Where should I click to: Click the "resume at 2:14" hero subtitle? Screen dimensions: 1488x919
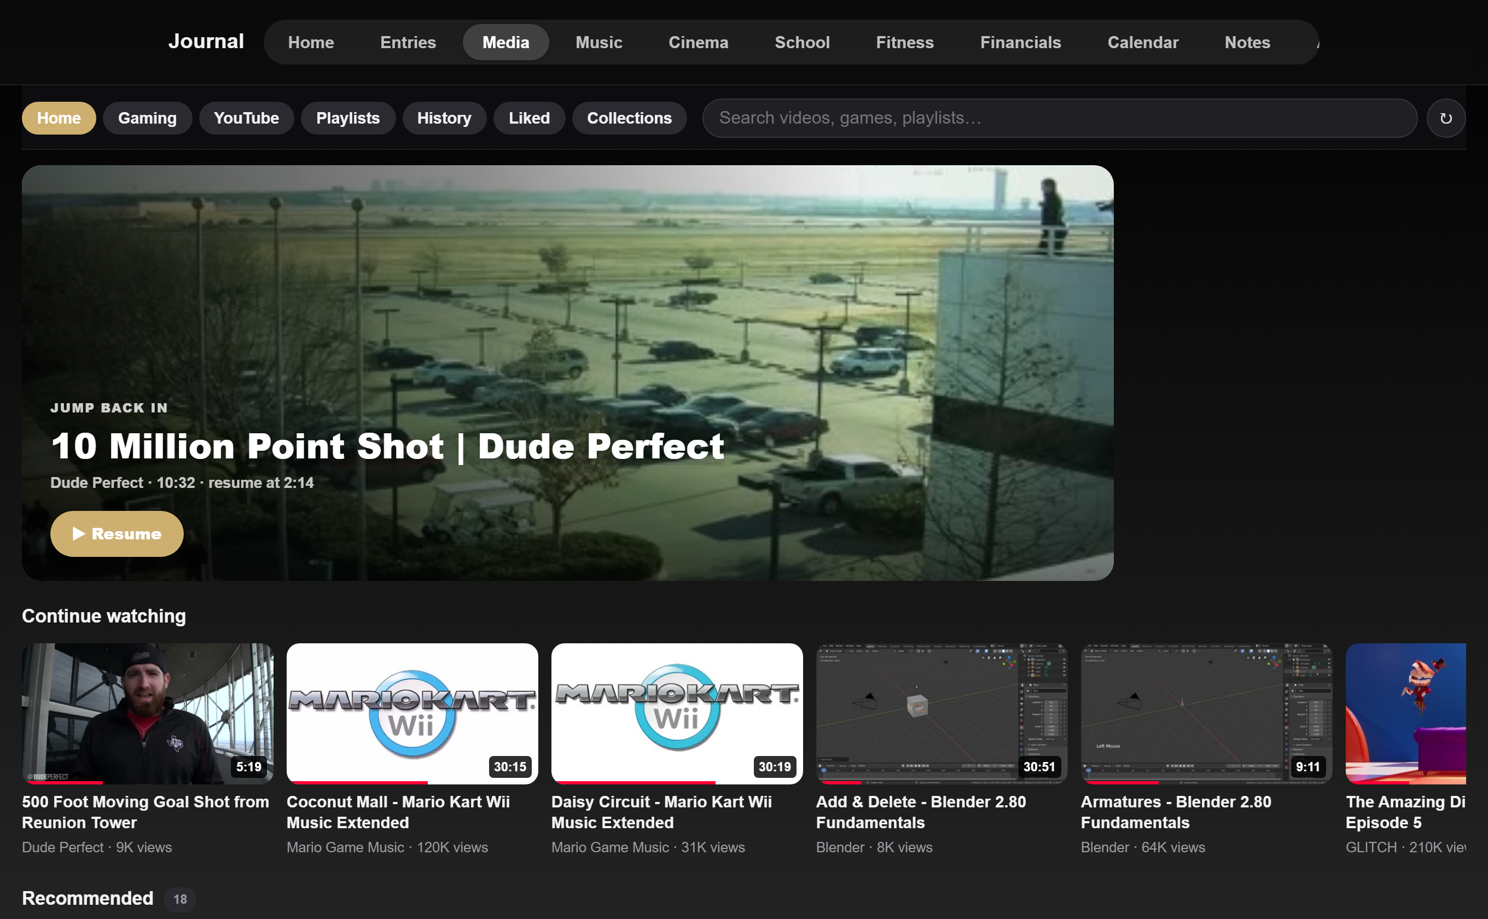(261, 482)
